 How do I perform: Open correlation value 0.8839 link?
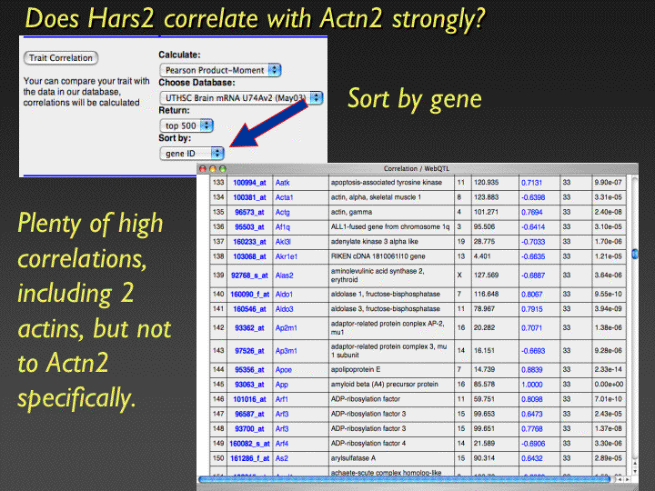point(532,370)
